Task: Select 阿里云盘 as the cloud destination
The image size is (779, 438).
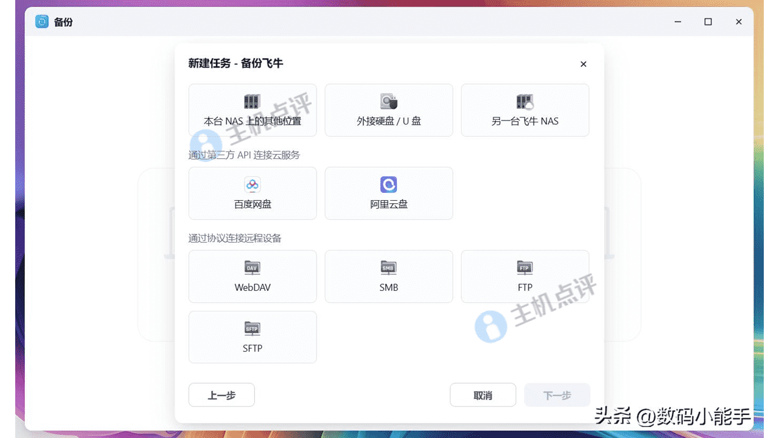Action: [x=388, y=193]
